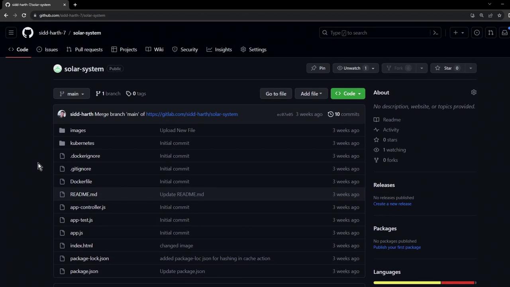Expand the Fork options dropdown arrow
Screen dimensions: 510x287
click(x=422, y=68)
